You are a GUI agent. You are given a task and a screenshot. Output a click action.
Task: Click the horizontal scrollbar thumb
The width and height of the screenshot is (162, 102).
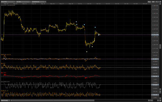tap(53, 100)
